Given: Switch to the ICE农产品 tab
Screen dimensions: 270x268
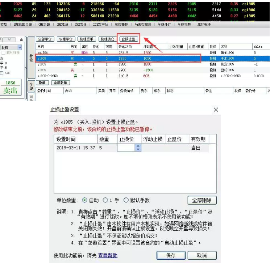Looking at the screenshot, I should pos(100,25).
